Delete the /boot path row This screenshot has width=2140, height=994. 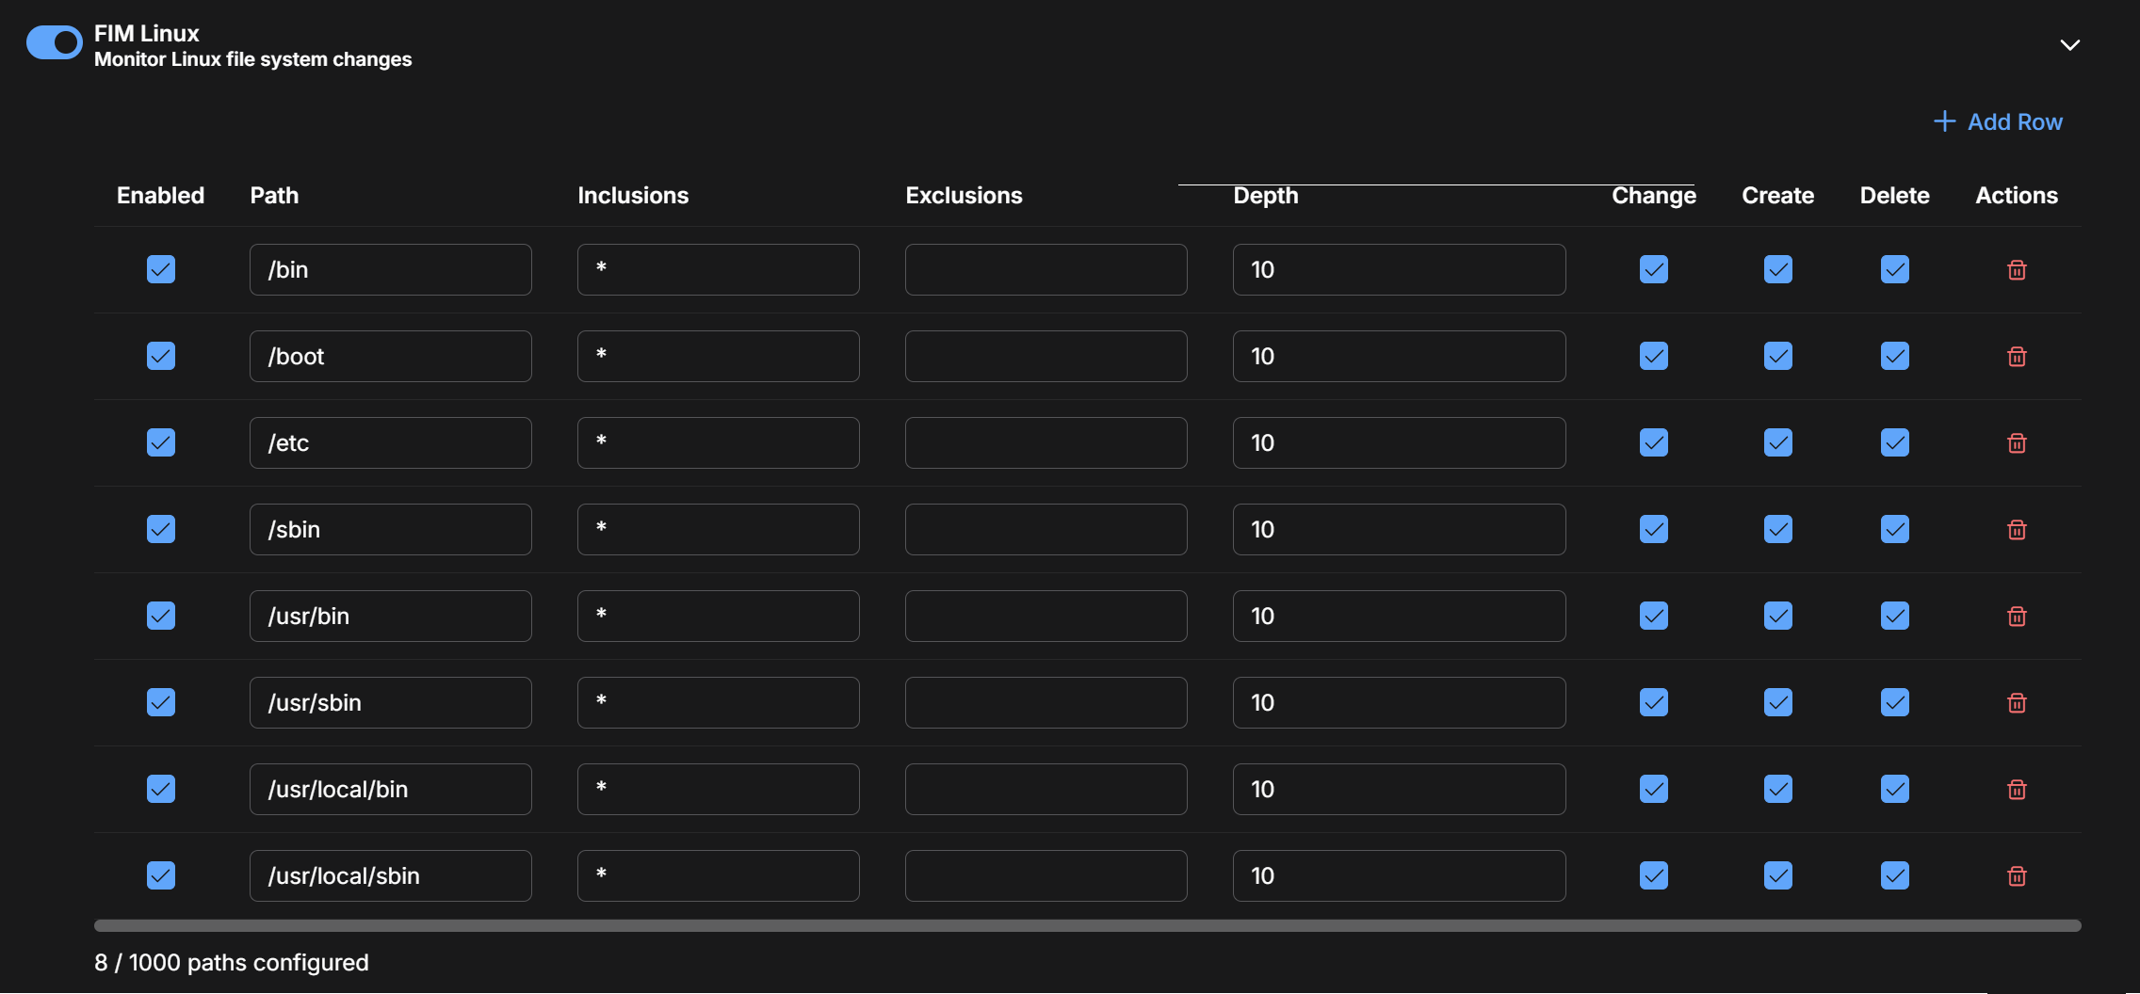2017,357
